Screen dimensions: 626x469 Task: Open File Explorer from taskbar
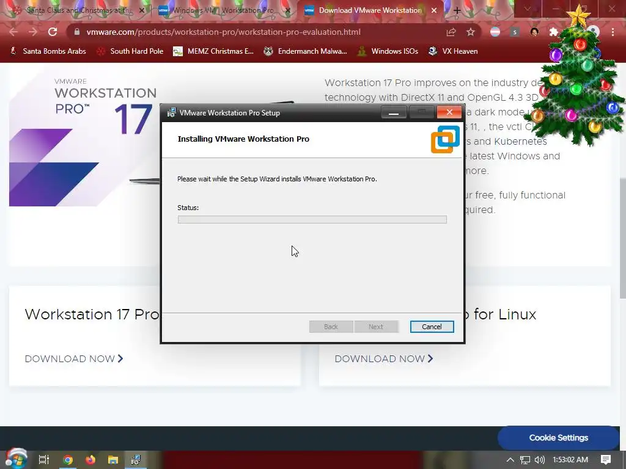pyautogui.click(x=113, y=460)
